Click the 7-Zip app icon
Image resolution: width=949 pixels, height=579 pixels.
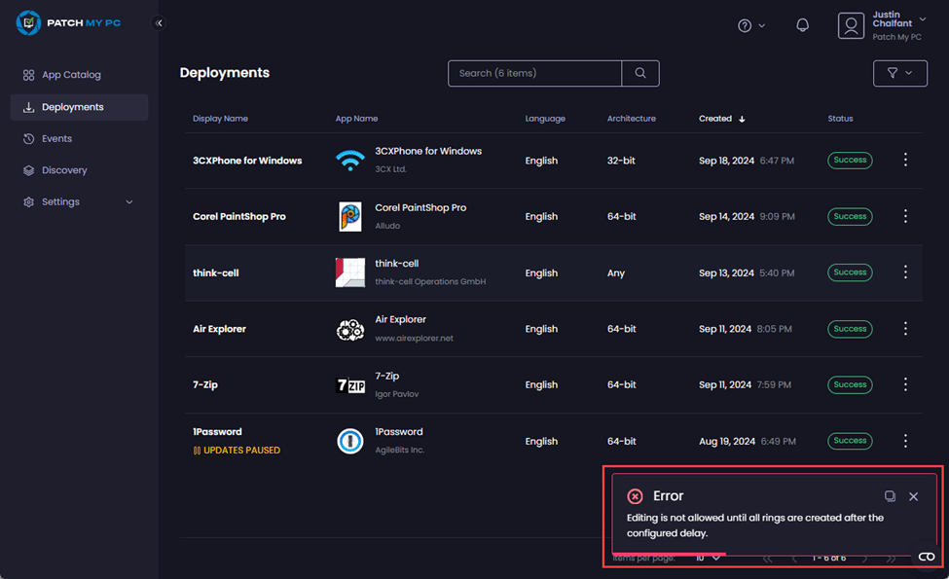pyautogui.click(x=349, y=385)
